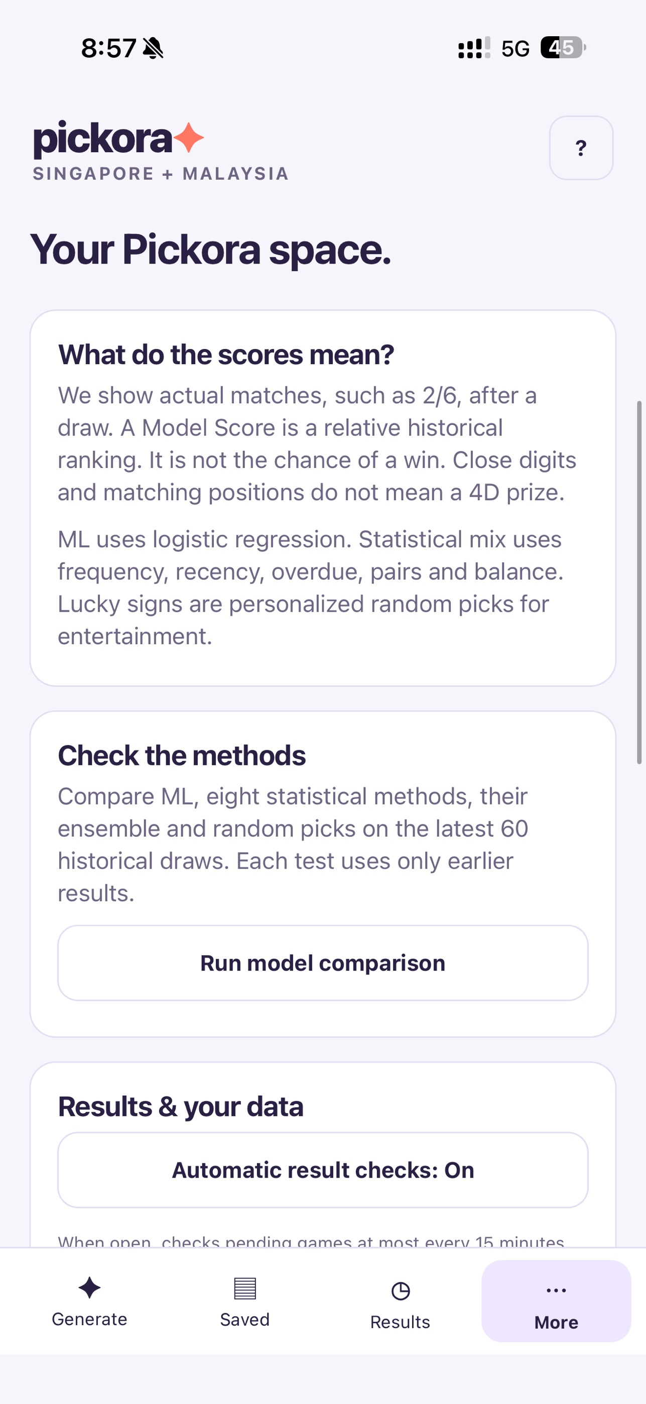Tap the 'Your Pickora space.' title
Image resolution: width=646 pixels, height=1404 pixels.
(x=211, y=249)
